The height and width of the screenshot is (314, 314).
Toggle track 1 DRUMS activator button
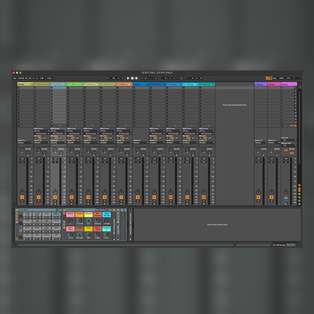22,197
